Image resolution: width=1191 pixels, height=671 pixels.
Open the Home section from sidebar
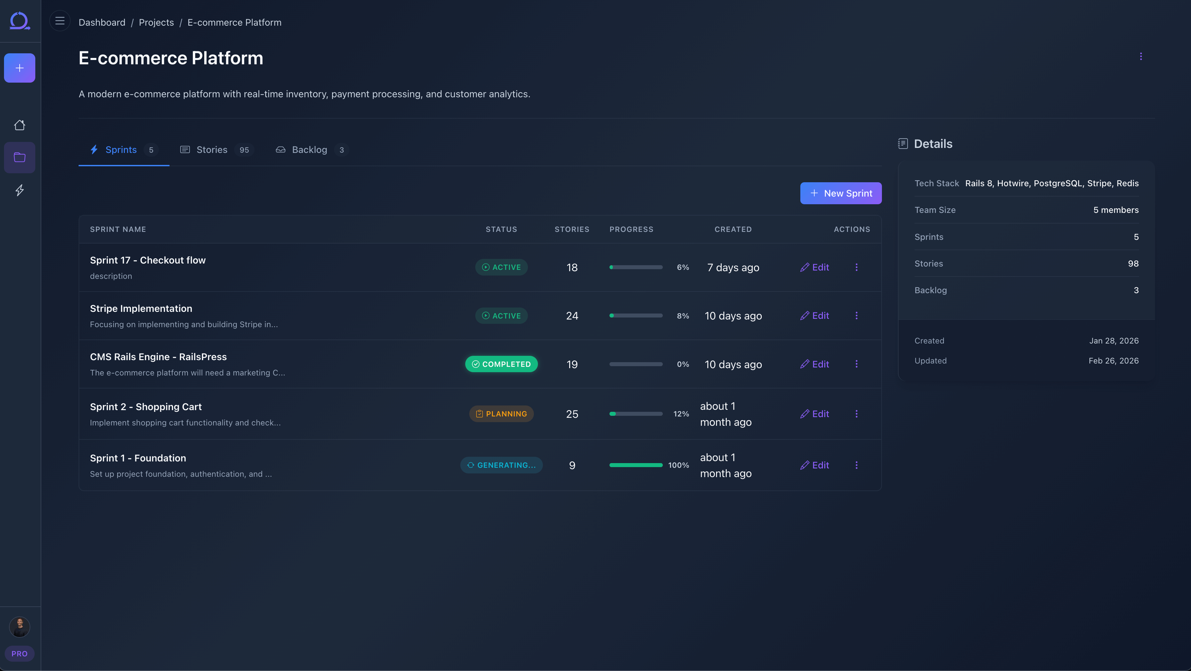19,125
